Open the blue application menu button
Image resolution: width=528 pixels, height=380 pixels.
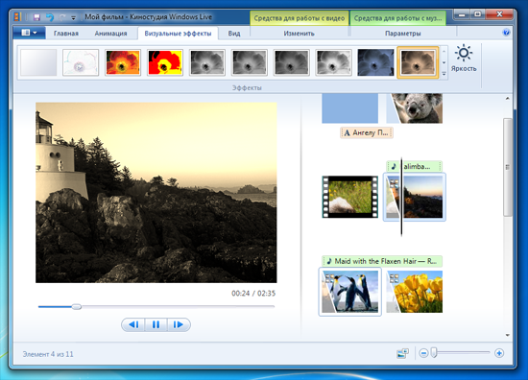coord(30,33)
